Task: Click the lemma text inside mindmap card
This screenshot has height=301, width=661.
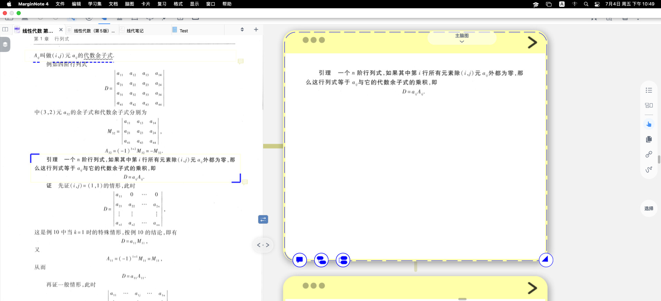Action: click(x=414, y=82)
